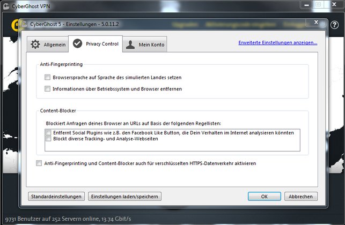Click the gear icon on Allgemein tab
The width and height of the screenshot is (345, 225).
pyautogui.click(x=35, y=44)
